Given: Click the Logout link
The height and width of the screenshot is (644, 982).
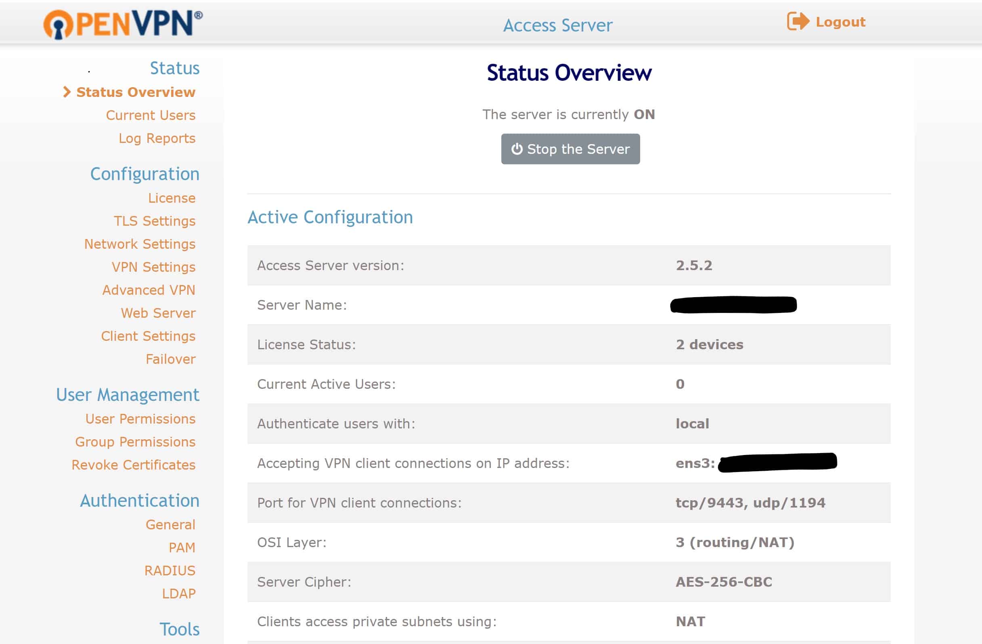Looking at the screenshot, I should [840, 22].
